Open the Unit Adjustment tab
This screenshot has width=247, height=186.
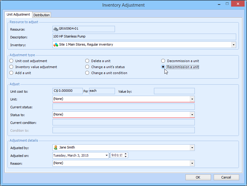point(18,14)
